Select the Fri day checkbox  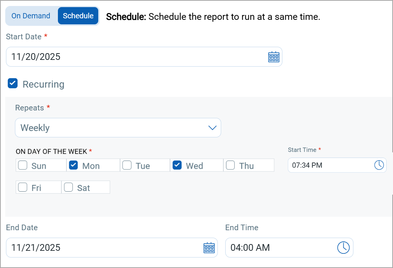[23, 188]
